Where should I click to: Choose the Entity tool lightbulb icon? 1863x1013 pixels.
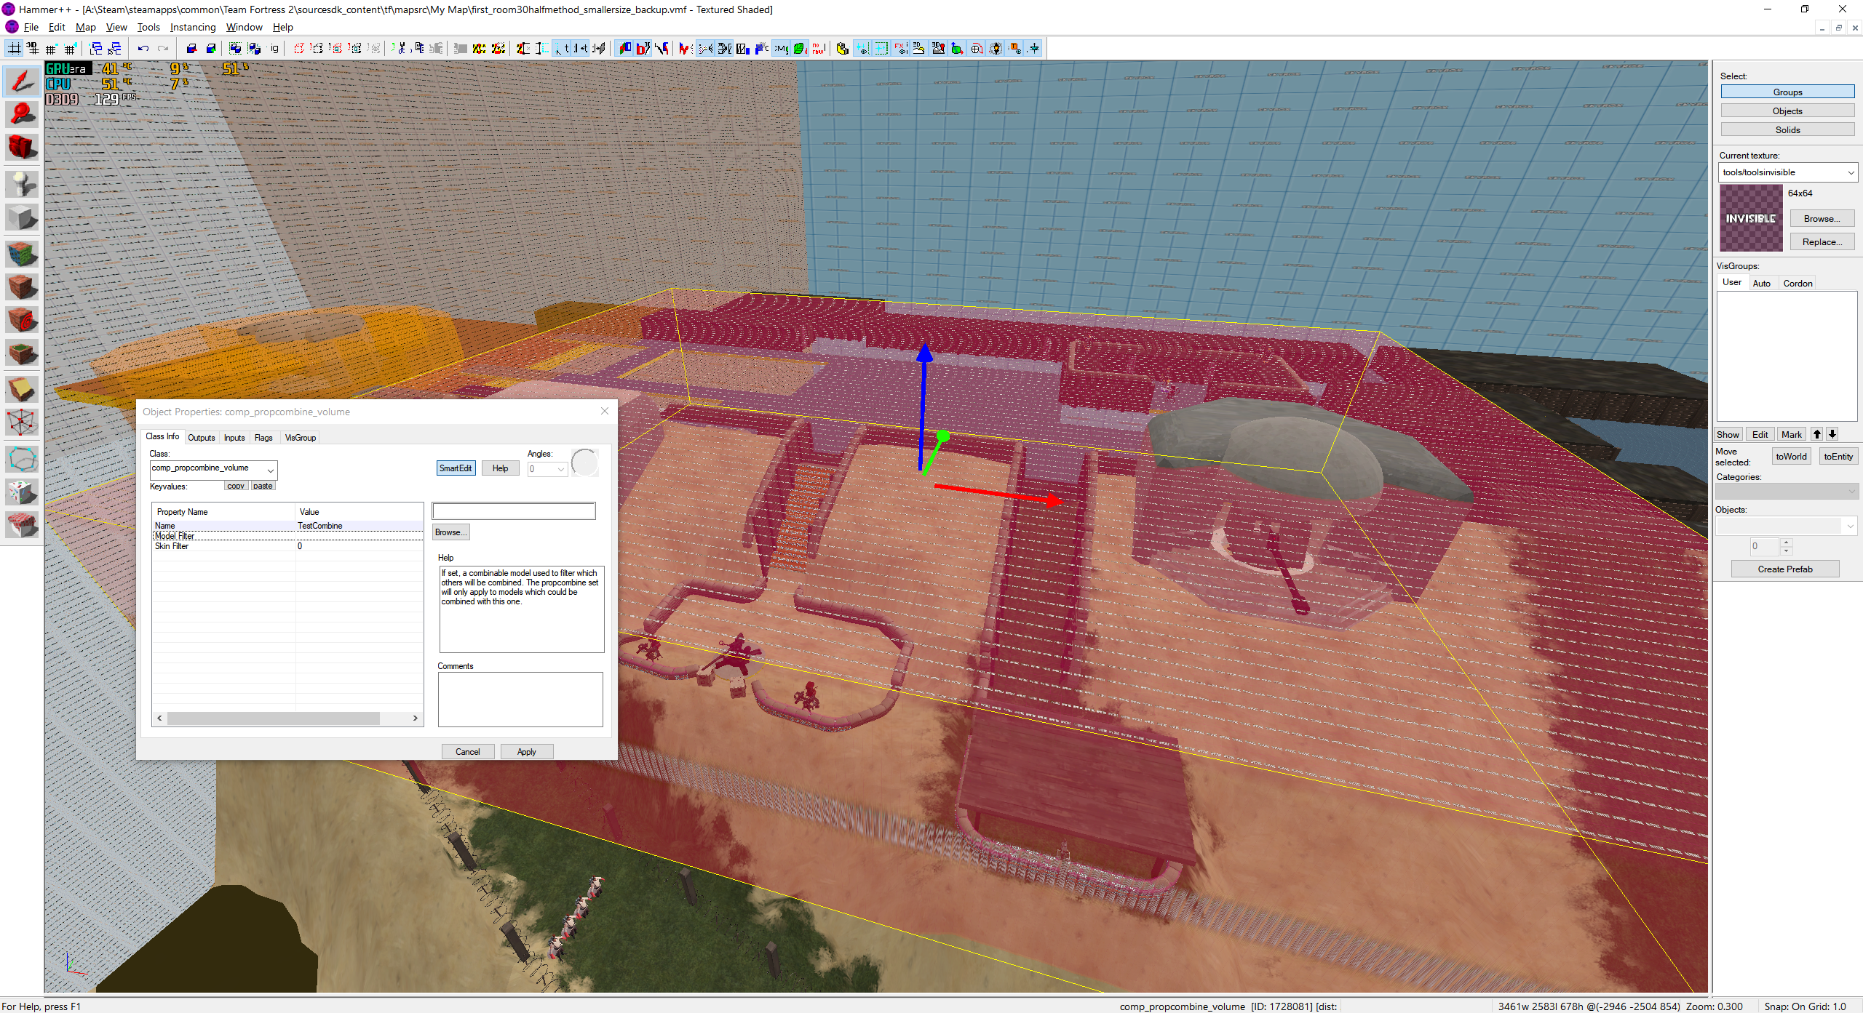(22, 183)
